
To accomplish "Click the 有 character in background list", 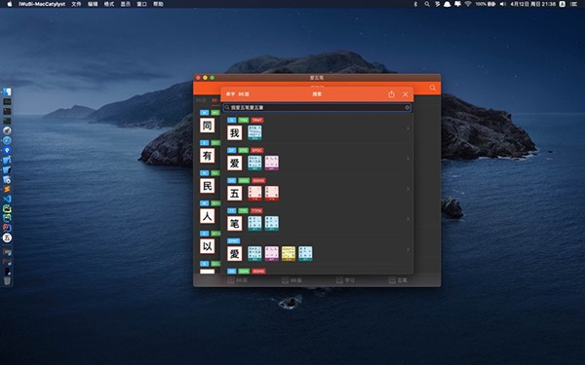I will [x=208, y=156].
